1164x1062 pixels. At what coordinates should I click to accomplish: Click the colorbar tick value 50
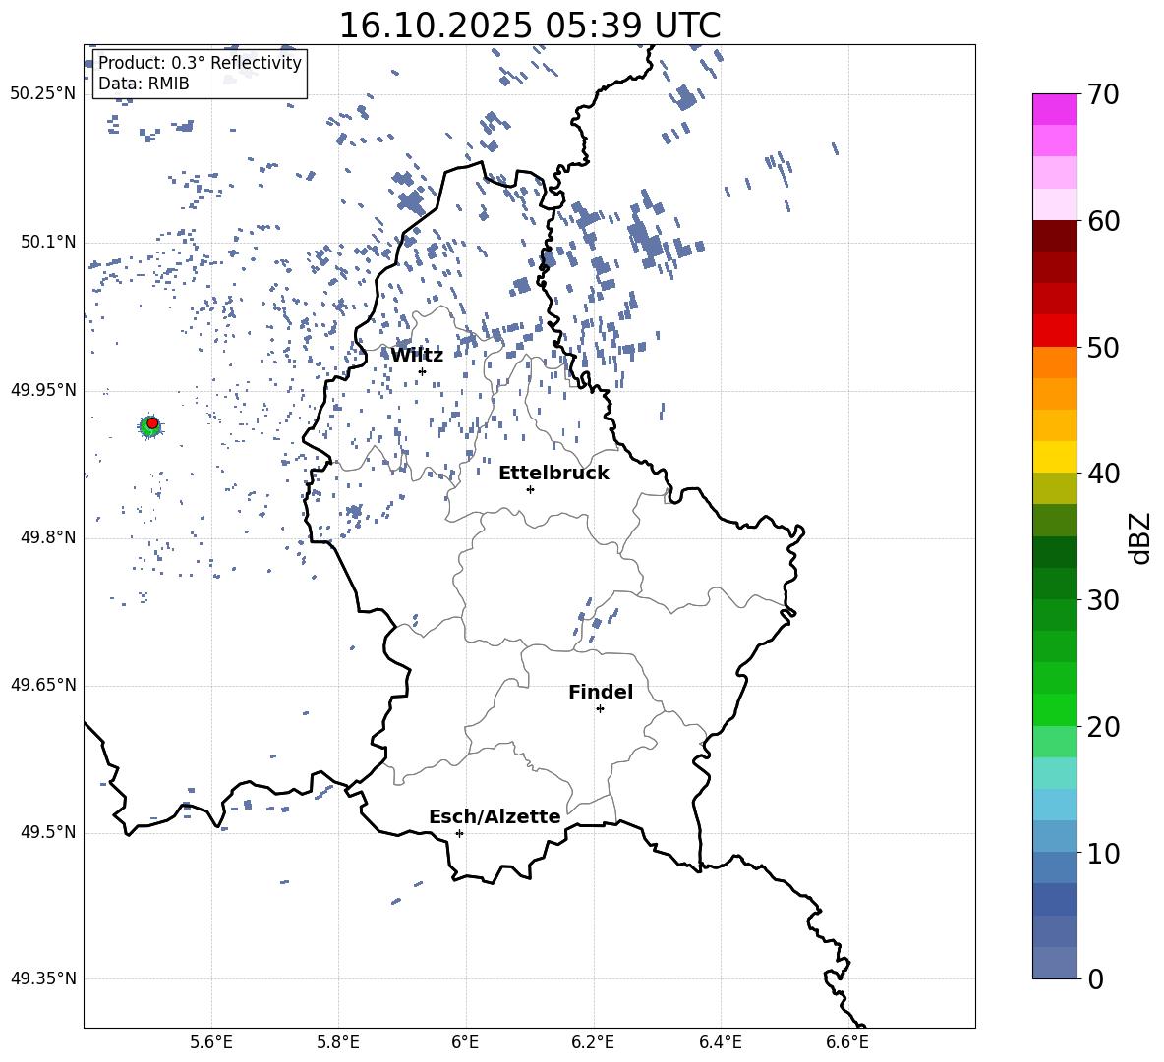1103,347
